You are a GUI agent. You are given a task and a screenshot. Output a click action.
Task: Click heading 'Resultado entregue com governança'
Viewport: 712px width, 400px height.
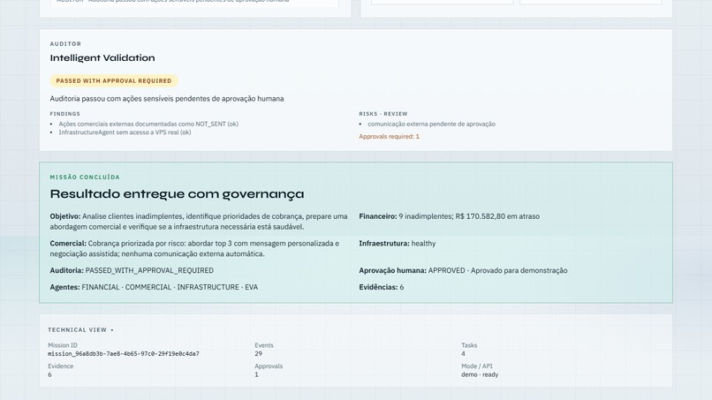tap(177, 194)
